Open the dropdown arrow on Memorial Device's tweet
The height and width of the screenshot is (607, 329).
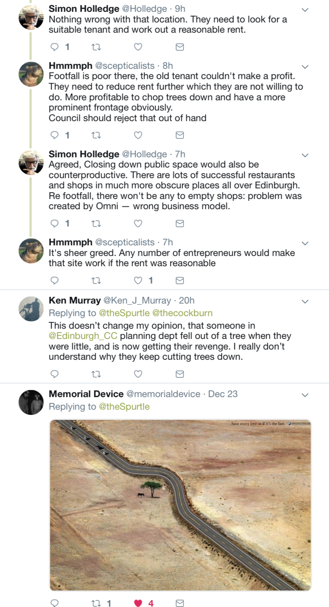pos(305,395)
